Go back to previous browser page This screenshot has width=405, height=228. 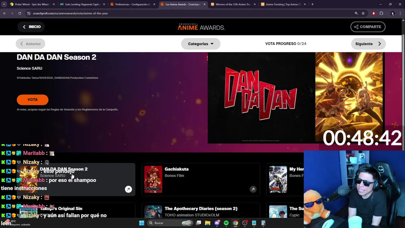pos(4,13)
